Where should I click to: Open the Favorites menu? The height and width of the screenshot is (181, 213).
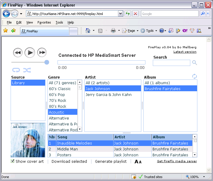[44, 22]
